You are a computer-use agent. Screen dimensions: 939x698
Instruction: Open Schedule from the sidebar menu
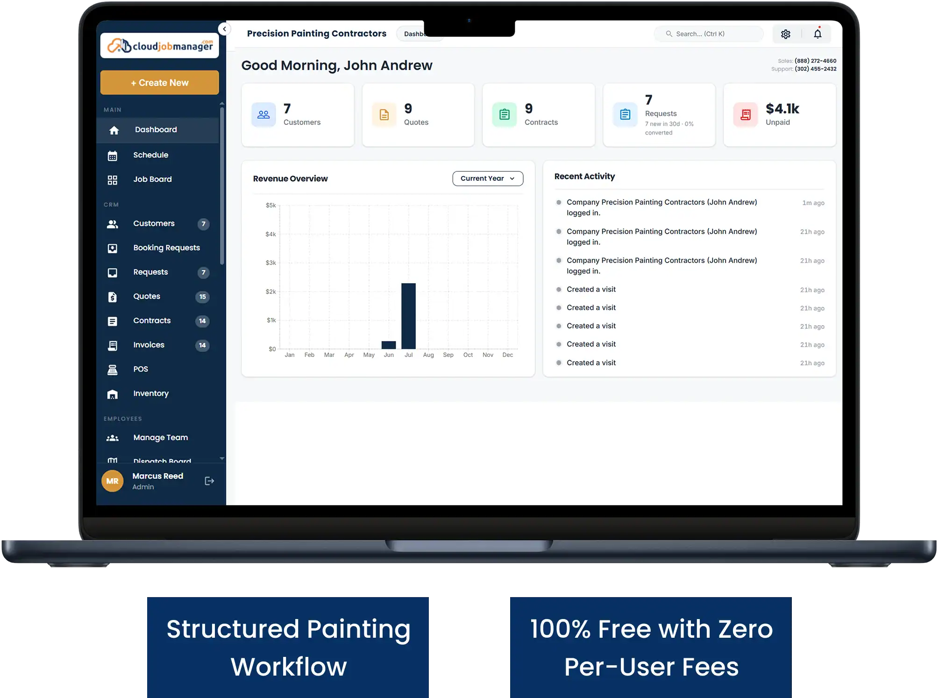point(158,155)
